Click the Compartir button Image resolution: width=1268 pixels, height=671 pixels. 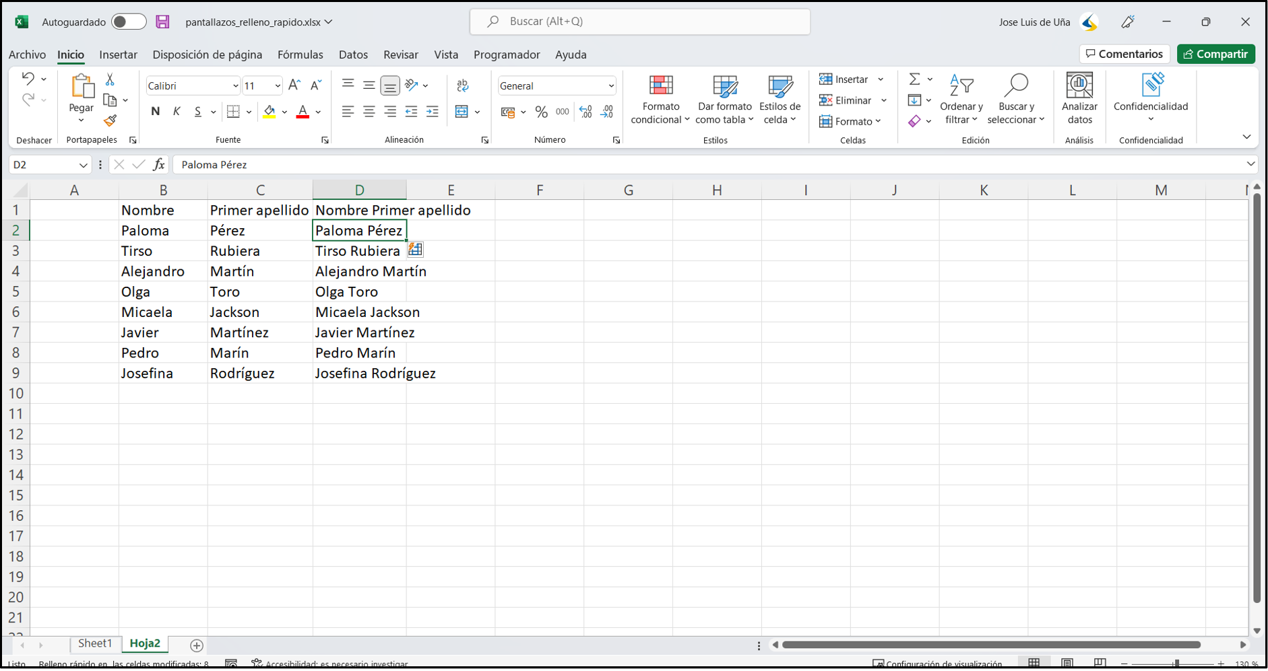[1216, 54]
